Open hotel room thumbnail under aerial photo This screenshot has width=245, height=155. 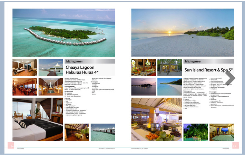pos(25,67)
